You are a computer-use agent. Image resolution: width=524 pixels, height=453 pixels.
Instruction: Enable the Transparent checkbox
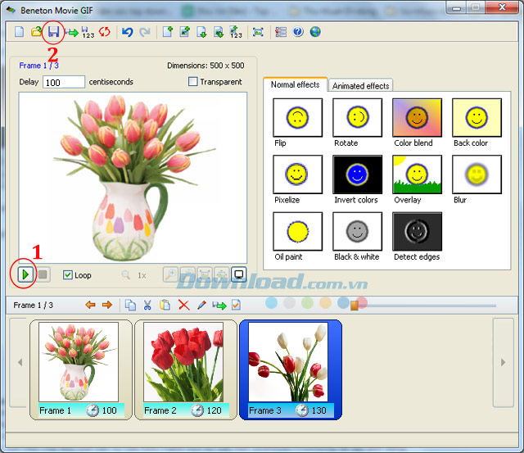coord(193,82)
